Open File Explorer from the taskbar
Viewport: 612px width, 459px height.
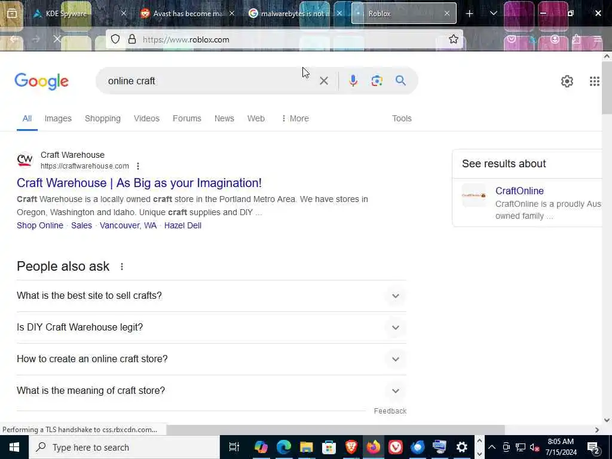pos(307,447)
